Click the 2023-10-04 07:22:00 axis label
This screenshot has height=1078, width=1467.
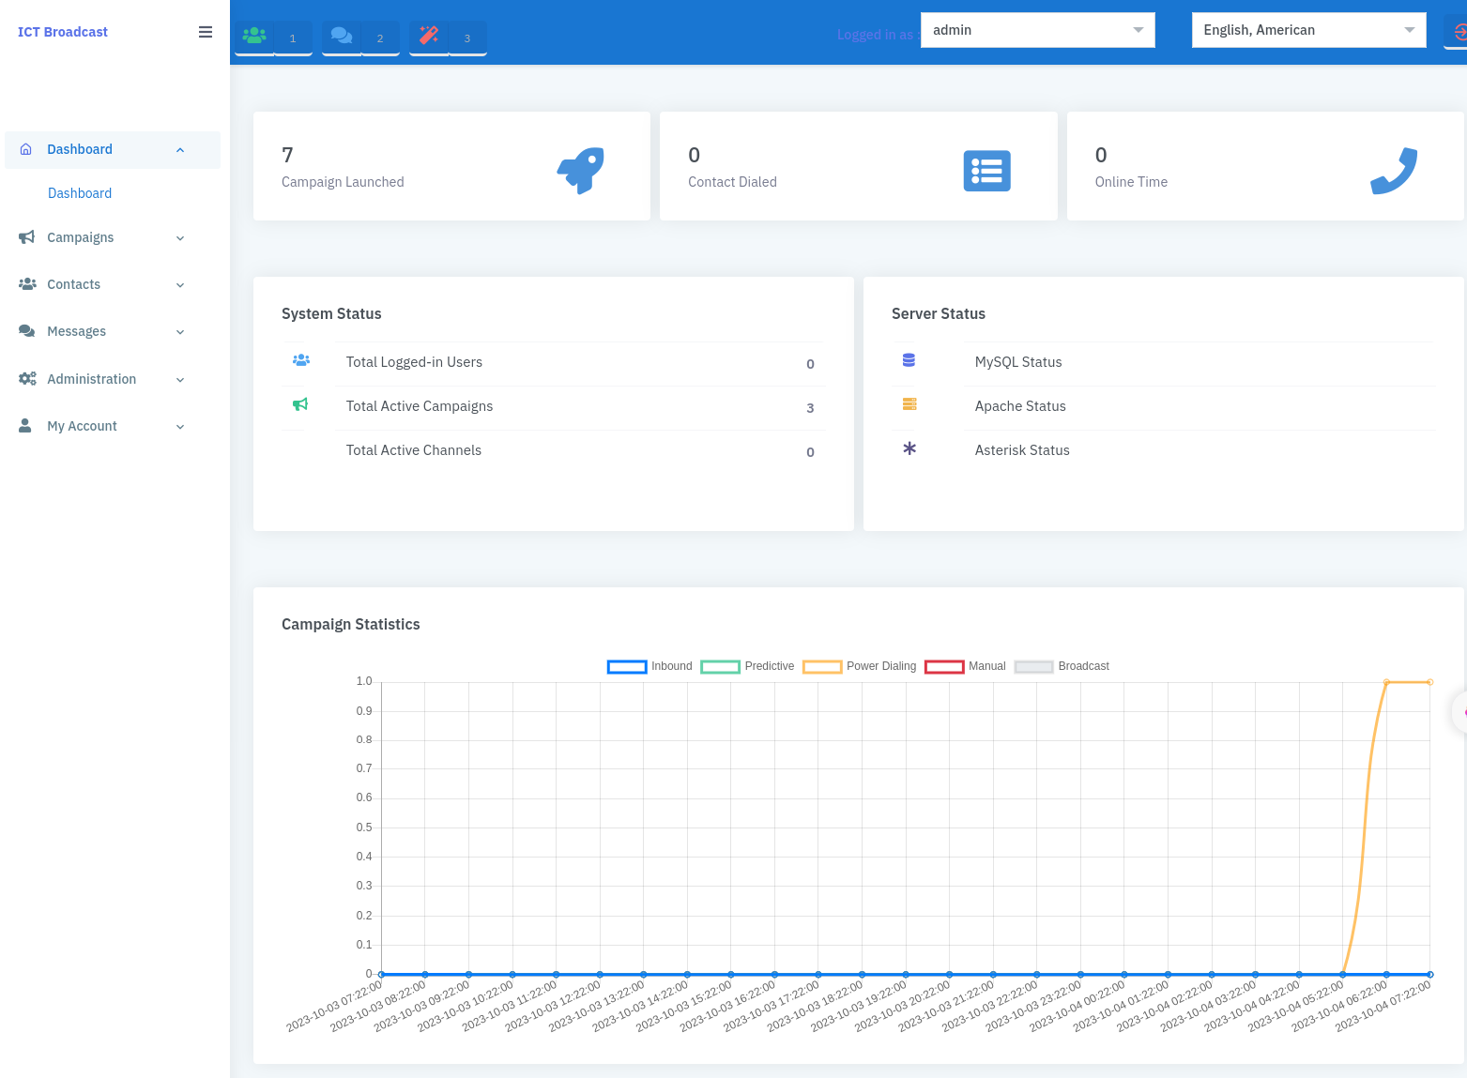1384,1005
